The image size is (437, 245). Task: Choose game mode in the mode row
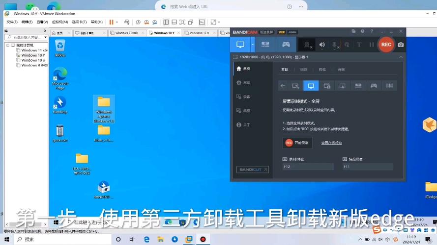pyautogui.click(x=374, y=86)
